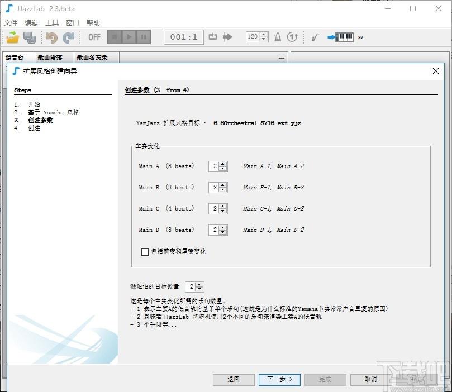452x392 pixels.
Task: Decrease tempo with down spinner arrow
Action: [264, 40]
